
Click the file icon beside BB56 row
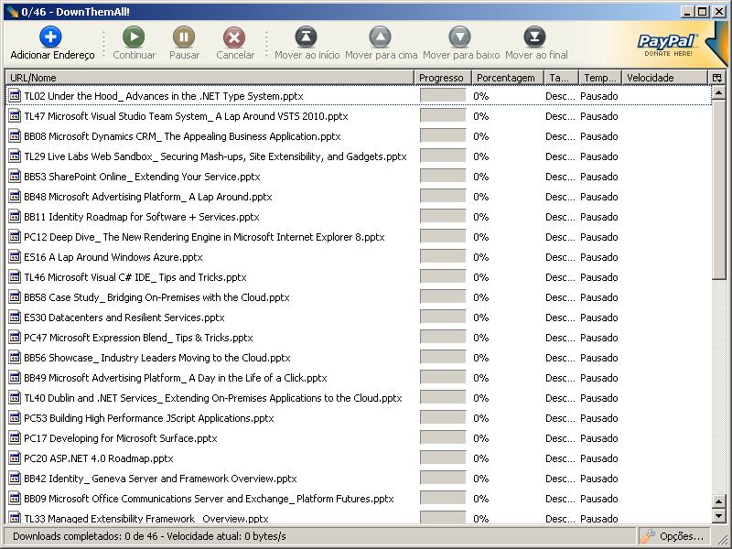[15, 357]
